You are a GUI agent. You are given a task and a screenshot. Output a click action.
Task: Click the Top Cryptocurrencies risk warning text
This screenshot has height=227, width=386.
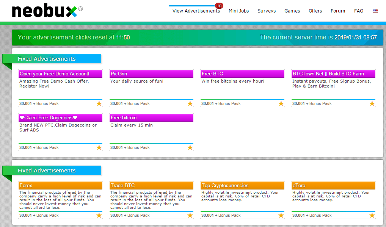[x=240, y=196]
